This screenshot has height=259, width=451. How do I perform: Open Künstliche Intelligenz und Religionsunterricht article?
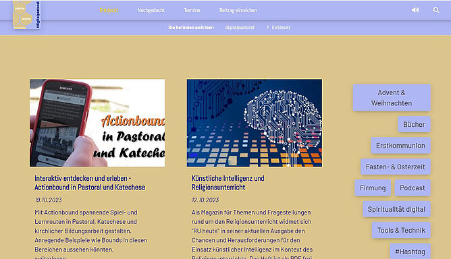tap(228, 183)
